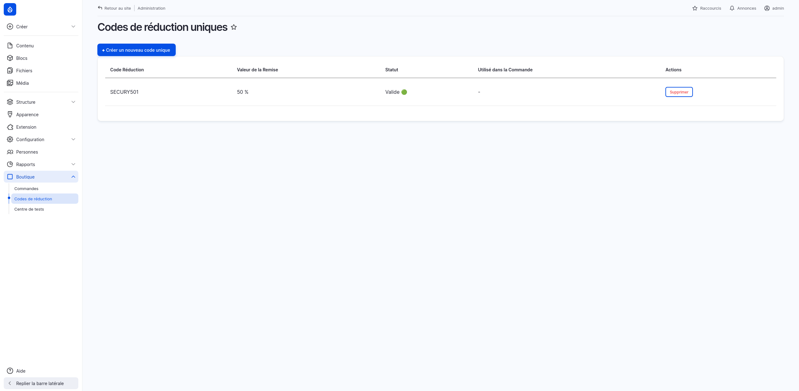Click the Boutique square icon

[10, 177]
